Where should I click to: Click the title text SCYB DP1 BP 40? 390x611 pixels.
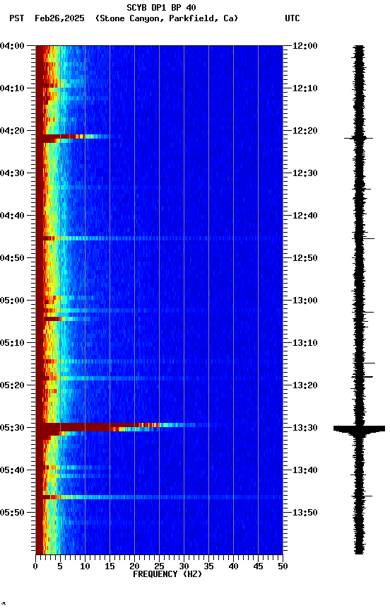[161, 7]
